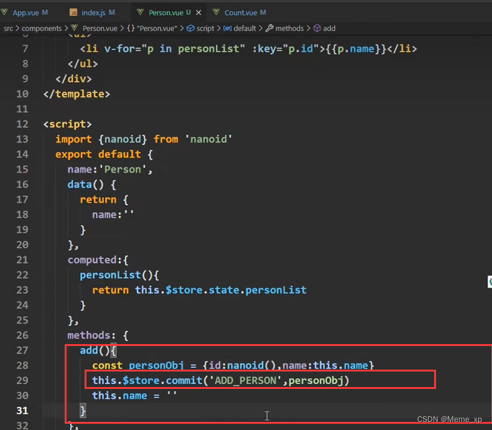Open the index.js tab
The width and height of the screenshot is (492, 430).
click(x=93, y=12)
